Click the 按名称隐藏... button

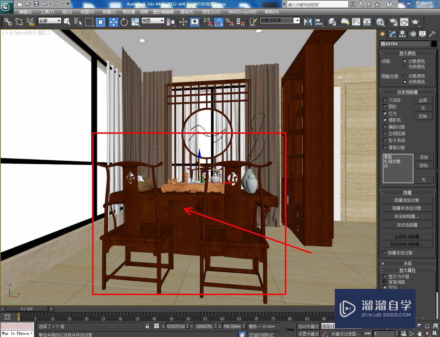(x=407, y=216)
